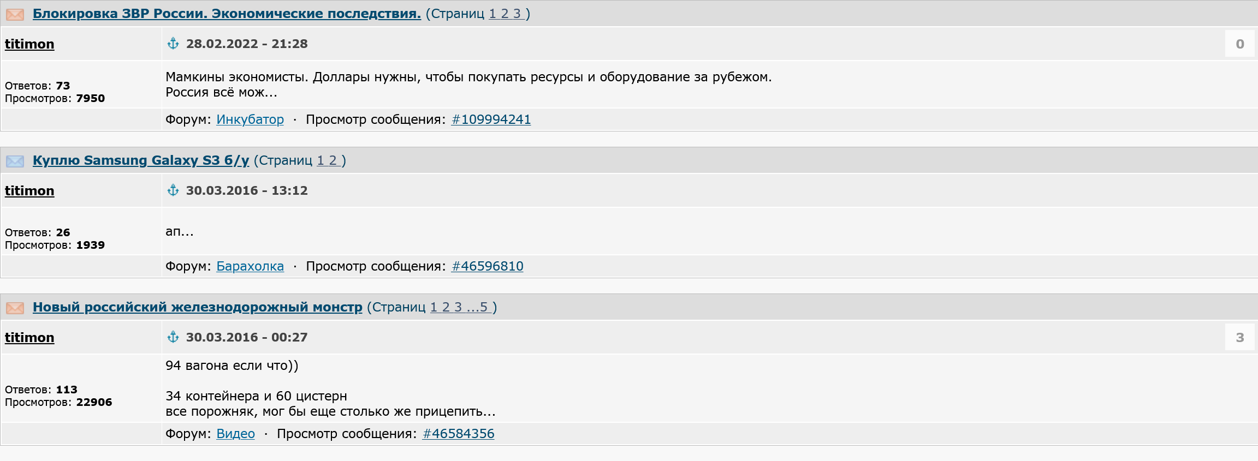The width and height of the screenshot is (1258, 461).
Task: Click anchor icon next to 30.03.2016 - 13:12
Action: (173, 190)
